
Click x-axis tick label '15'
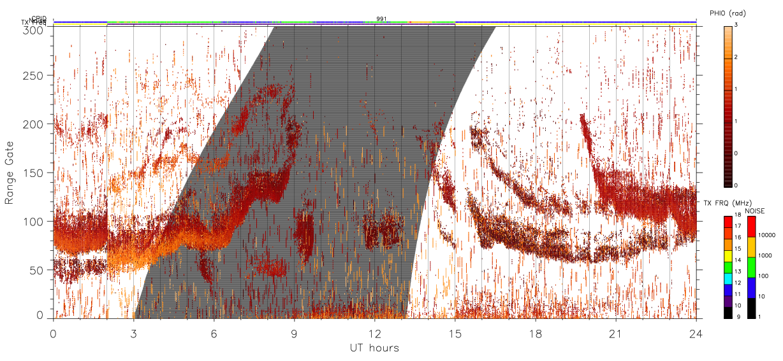(x=455, y=334)
